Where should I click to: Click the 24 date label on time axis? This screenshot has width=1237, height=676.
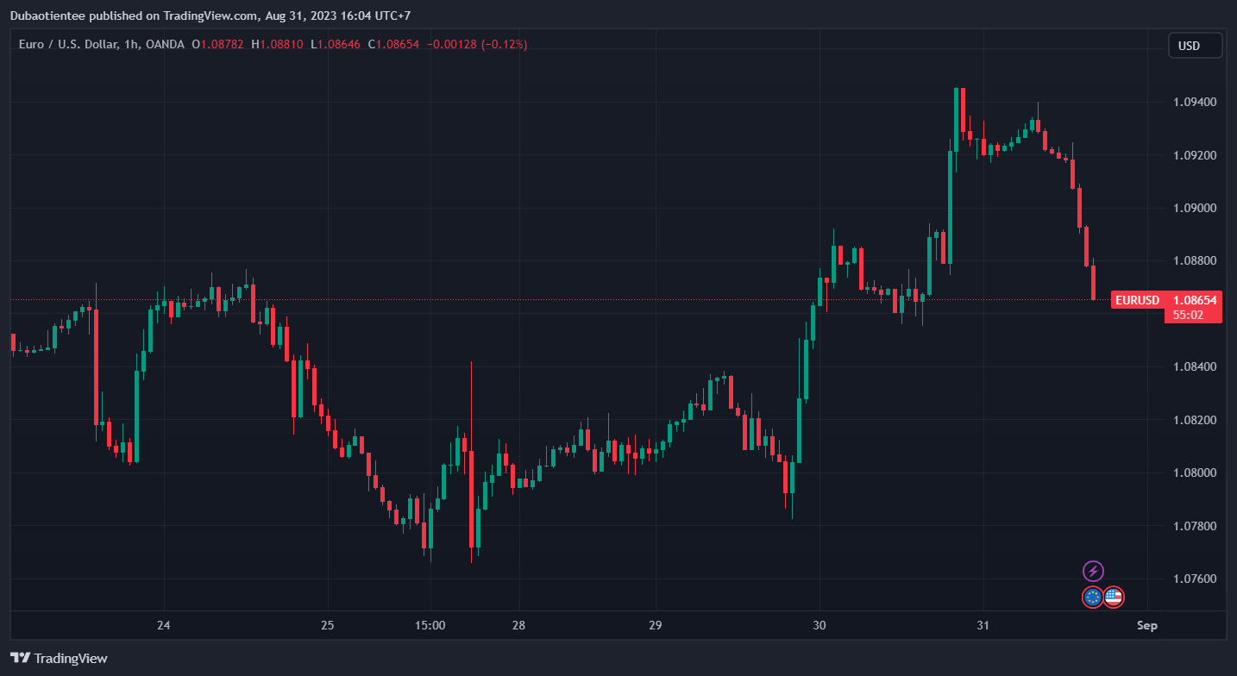click(x=164, y=625)
